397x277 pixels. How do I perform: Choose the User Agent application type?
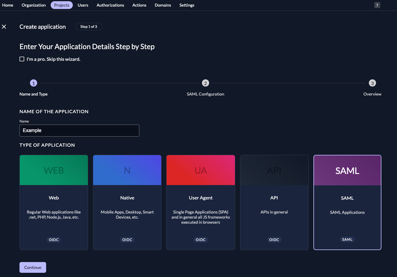pyautogui.click(x=200, y=202)
